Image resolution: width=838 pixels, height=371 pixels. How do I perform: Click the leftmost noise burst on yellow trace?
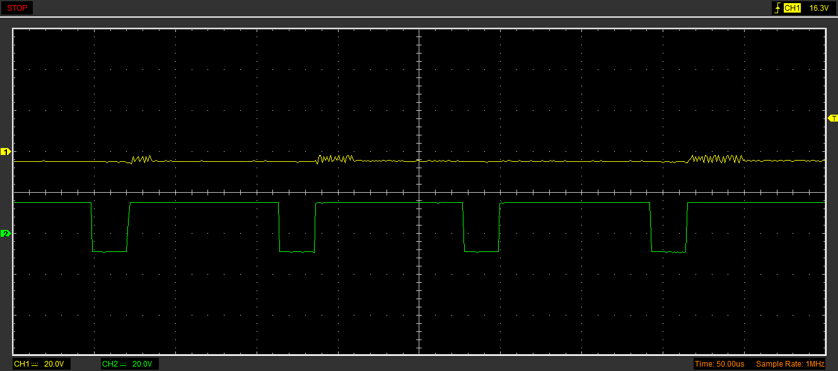[142, 159]
